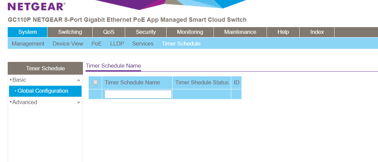Open the LLDP submenu
This screenshot has height=162, width=378.
click(117, 44)
